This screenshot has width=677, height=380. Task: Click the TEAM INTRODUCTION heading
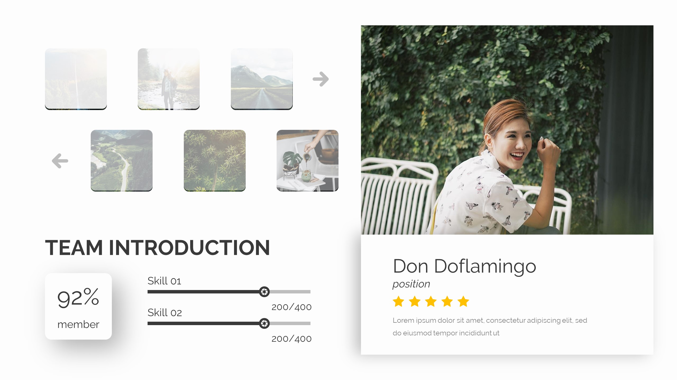tap(158, 248)
